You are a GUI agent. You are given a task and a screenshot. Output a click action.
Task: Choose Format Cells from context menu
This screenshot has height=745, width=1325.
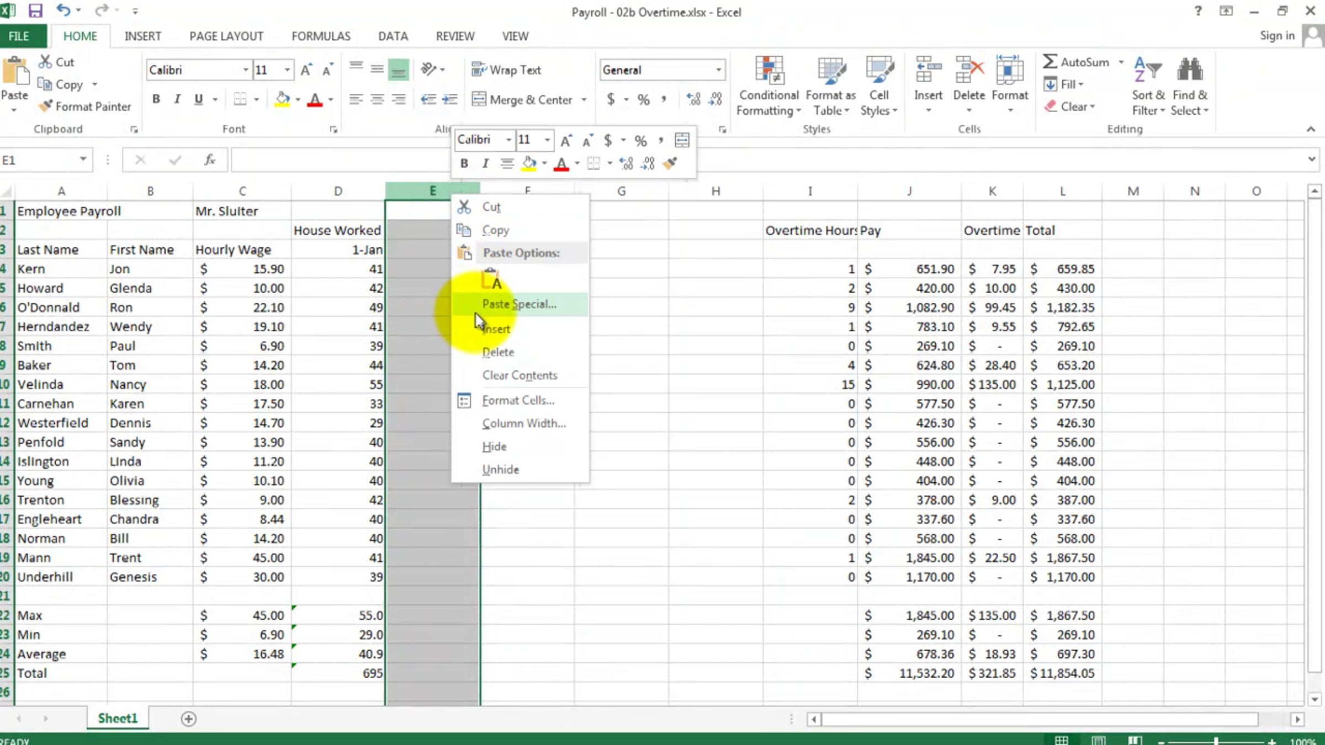tap(520, 400)
